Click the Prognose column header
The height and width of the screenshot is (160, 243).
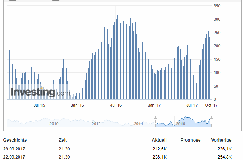pos(190,140)
